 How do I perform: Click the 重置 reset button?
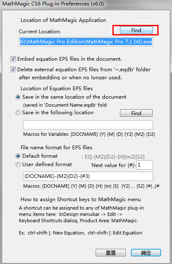(x=111, y=253)
